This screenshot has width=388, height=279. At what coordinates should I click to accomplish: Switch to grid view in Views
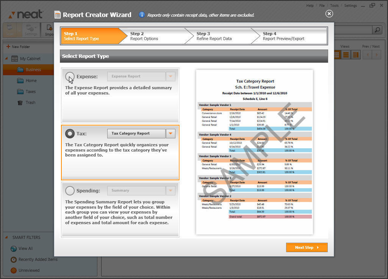coord(336,54)
